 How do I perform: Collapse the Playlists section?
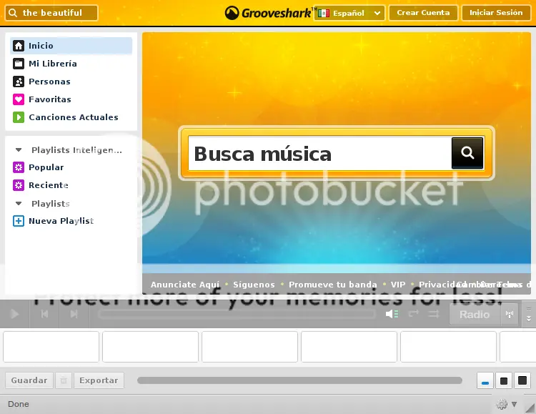click(19, 204)
